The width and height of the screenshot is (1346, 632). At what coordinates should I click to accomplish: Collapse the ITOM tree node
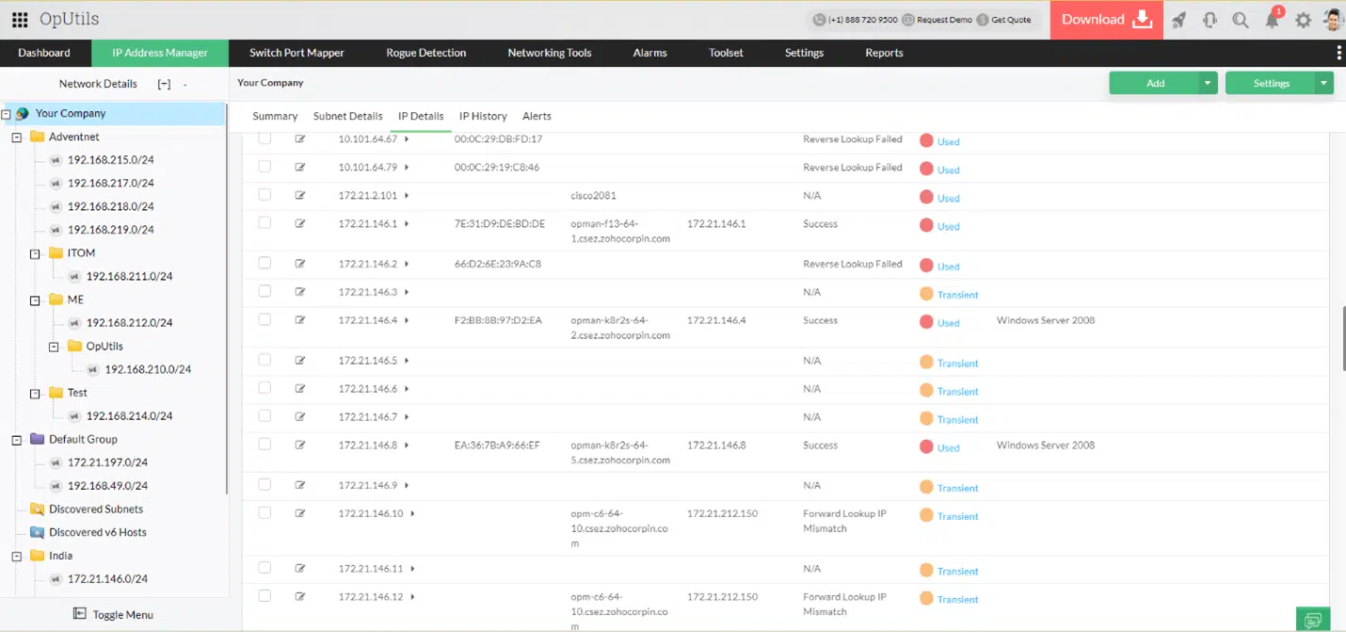click(x=35, y=253)
